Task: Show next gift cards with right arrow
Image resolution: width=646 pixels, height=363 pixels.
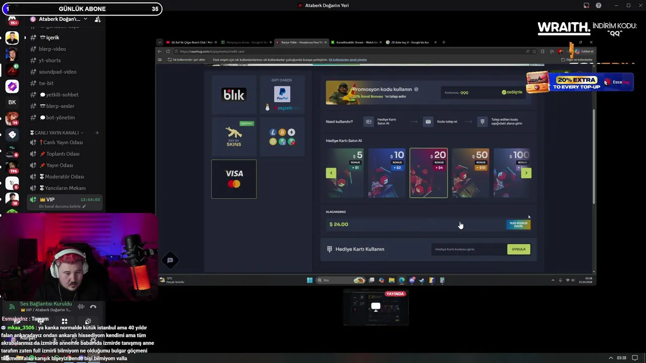Action: [526, 173]
